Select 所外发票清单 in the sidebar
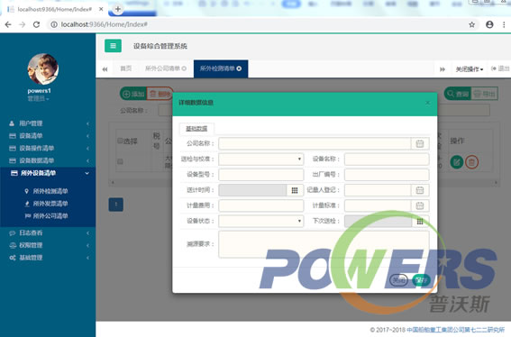This screenshot has width=511, height=337. pos(50,204)
